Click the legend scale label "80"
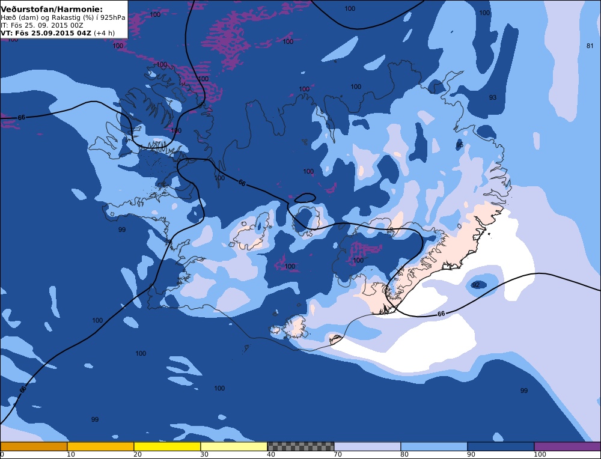The width and height of the screenshot is (601, 459). point(404,454)
